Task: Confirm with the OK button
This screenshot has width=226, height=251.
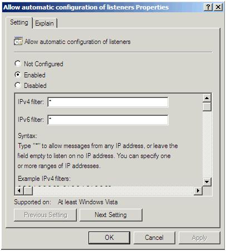Action: pyautogui.click(x=109, y=238)
